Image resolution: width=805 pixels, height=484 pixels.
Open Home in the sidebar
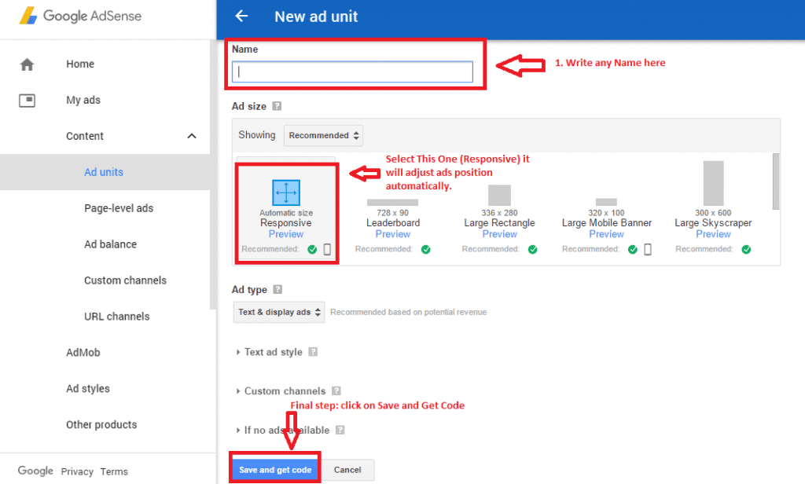coord(80,64)
